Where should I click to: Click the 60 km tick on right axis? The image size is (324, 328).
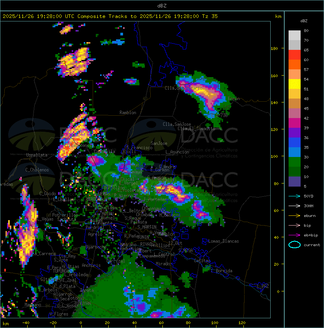tap(276, 210)
